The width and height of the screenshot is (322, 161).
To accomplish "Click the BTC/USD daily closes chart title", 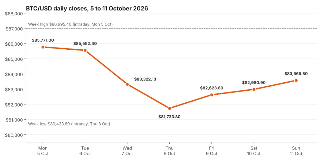I will pos(87,8).
